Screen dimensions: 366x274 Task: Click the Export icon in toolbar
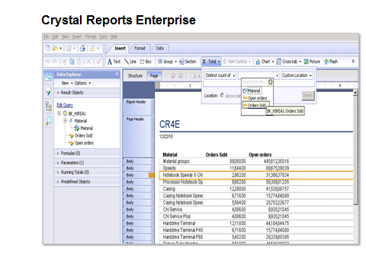pos(92,48)
